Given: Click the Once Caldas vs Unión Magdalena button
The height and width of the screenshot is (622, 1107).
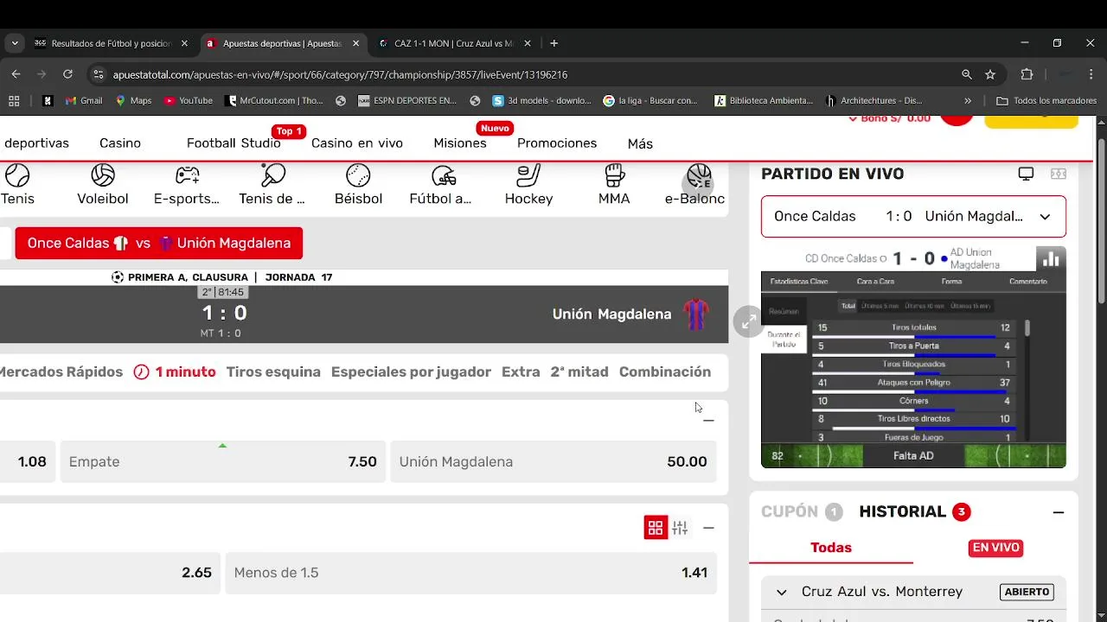Looking at the screenshot, I should [x=159, y=244].
